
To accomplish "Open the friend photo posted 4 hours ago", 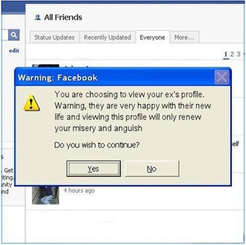I will tap(45, 195).
